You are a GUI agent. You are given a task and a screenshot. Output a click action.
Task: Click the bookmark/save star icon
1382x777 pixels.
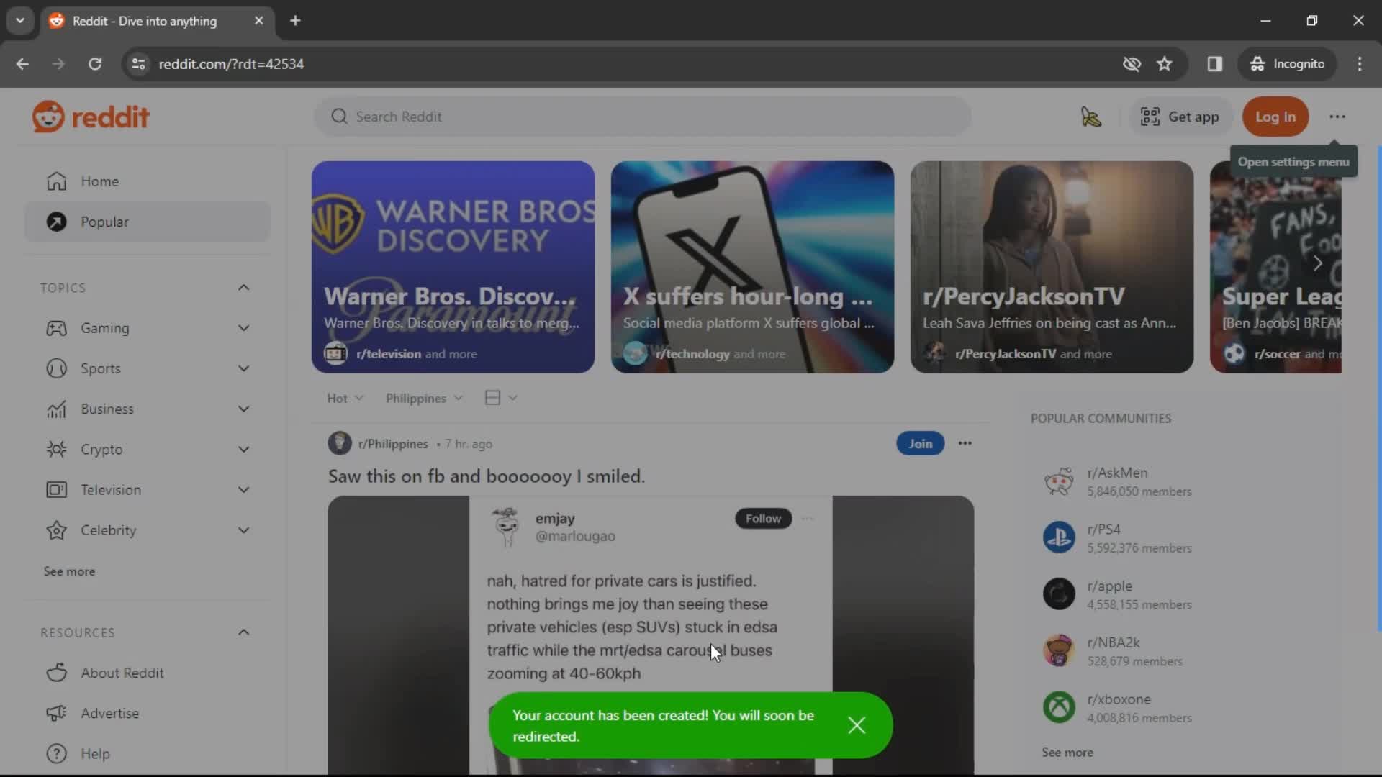point(1164,63)
